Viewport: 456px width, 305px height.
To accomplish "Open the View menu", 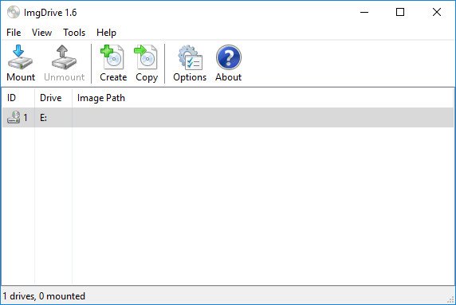I will tap(41, 33).
